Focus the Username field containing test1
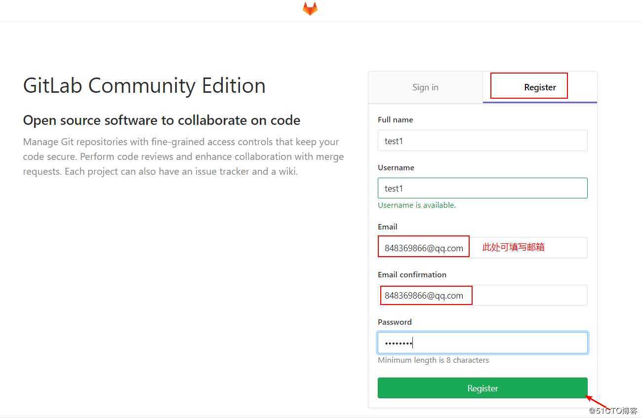642x419 pixels. (482, 188)
